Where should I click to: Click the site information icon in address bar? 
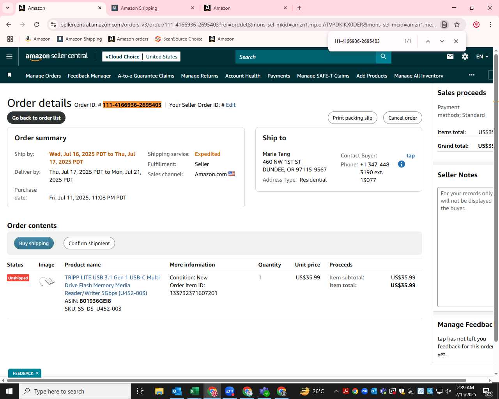(53, 25)
